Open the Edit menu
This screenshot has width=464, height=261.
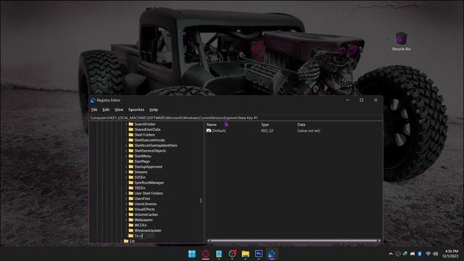tap(106, 109)
